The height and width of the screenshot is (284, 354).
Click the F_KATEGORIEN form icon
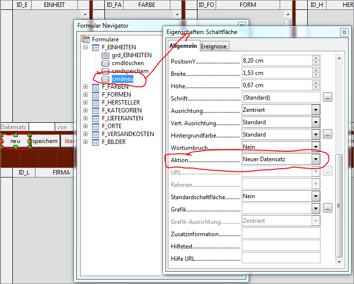[x=96, y=110]
